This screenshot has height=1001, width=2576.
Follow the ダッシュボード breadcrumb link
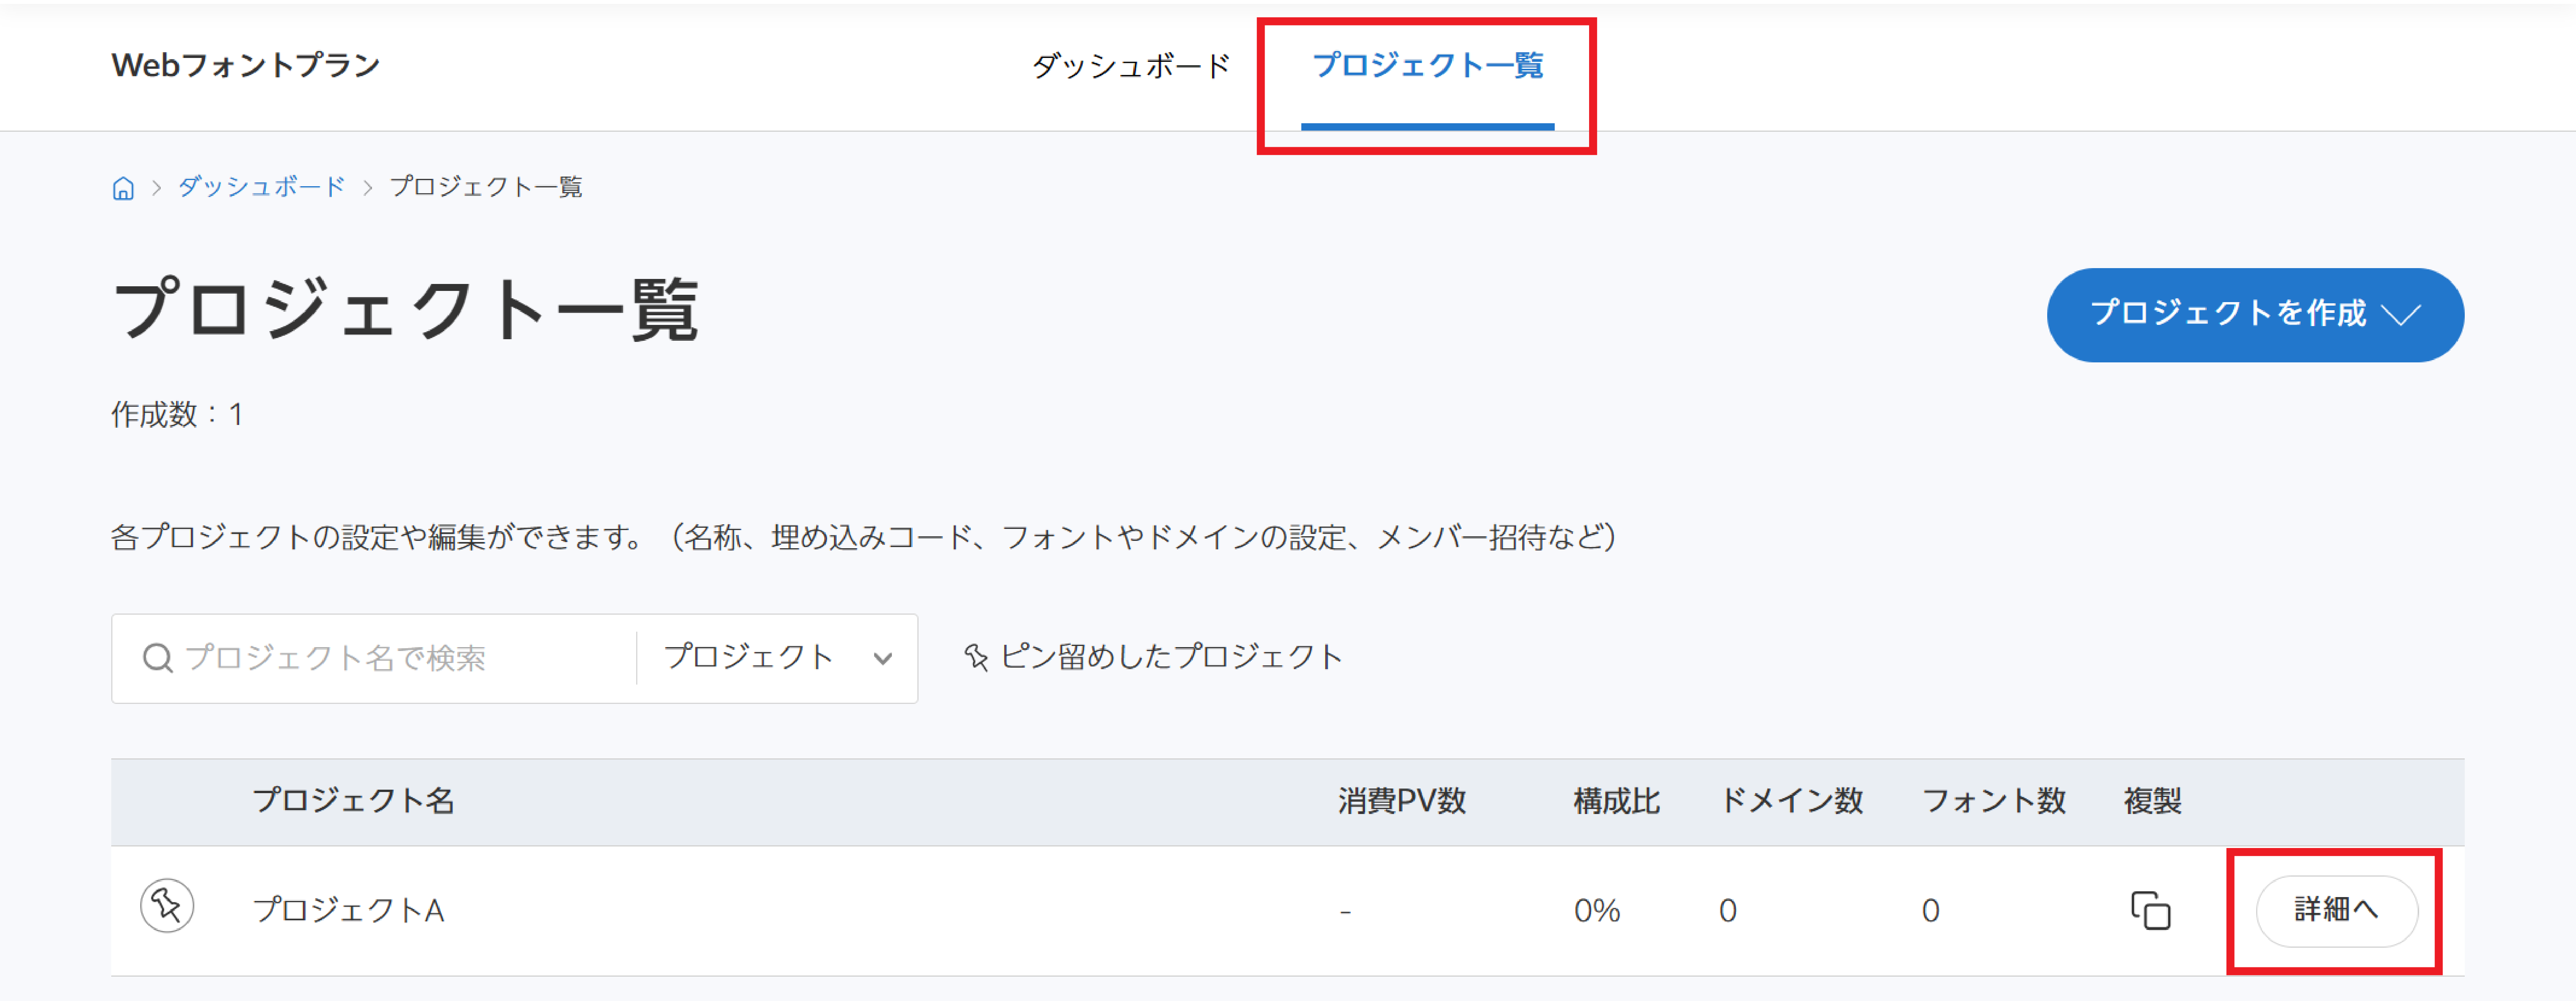pyautogui.click(x=261, y=187)
